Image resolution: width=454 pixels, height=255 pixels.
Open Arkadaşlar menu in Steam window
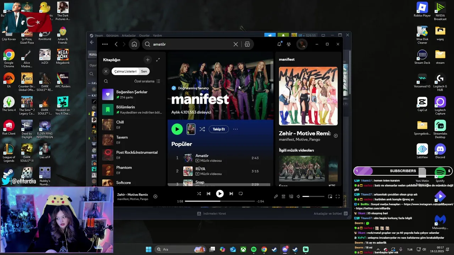(x=129, y=35)
